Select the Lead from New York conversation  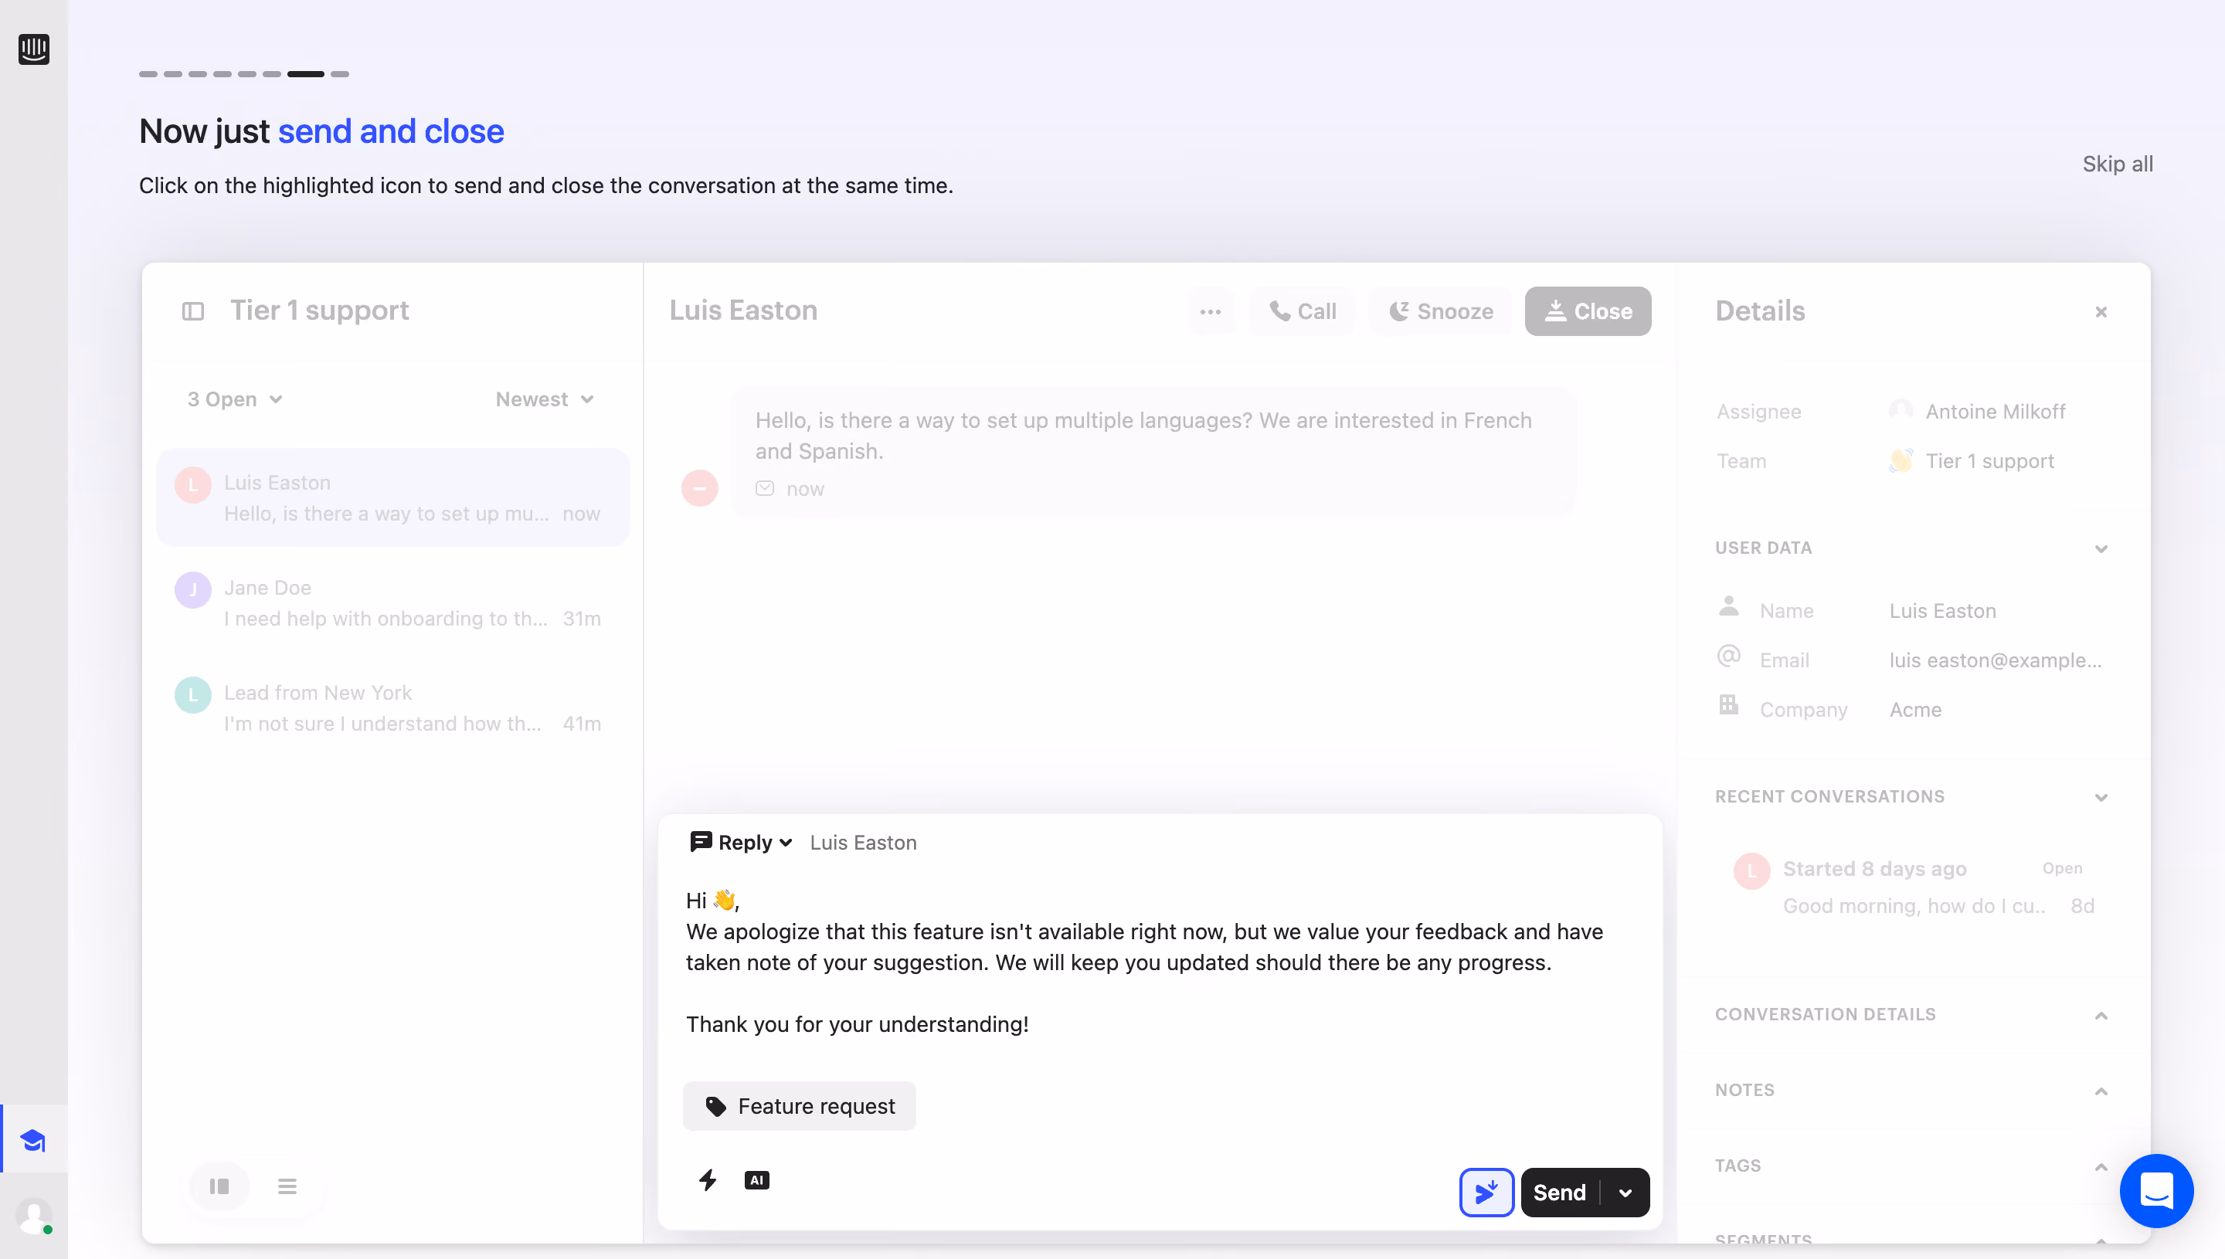tap(392, 708)
